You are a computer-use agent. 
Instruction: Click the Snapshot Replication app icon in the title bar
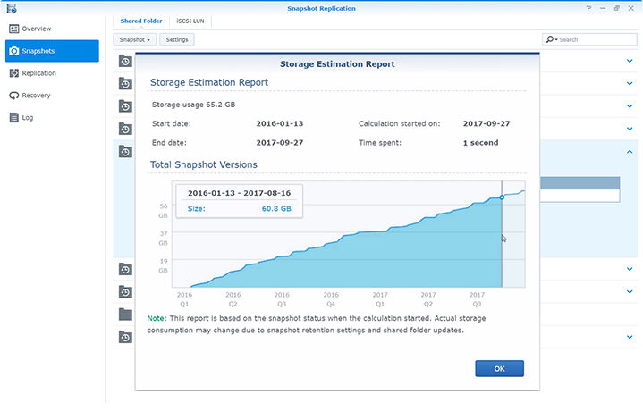[x=10, y=7]
